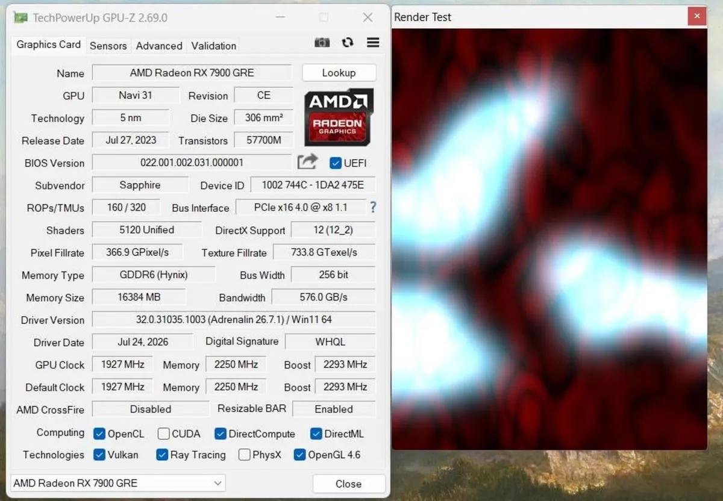
Task: Click the Lookup button
Action: click(x=339, y=73)
